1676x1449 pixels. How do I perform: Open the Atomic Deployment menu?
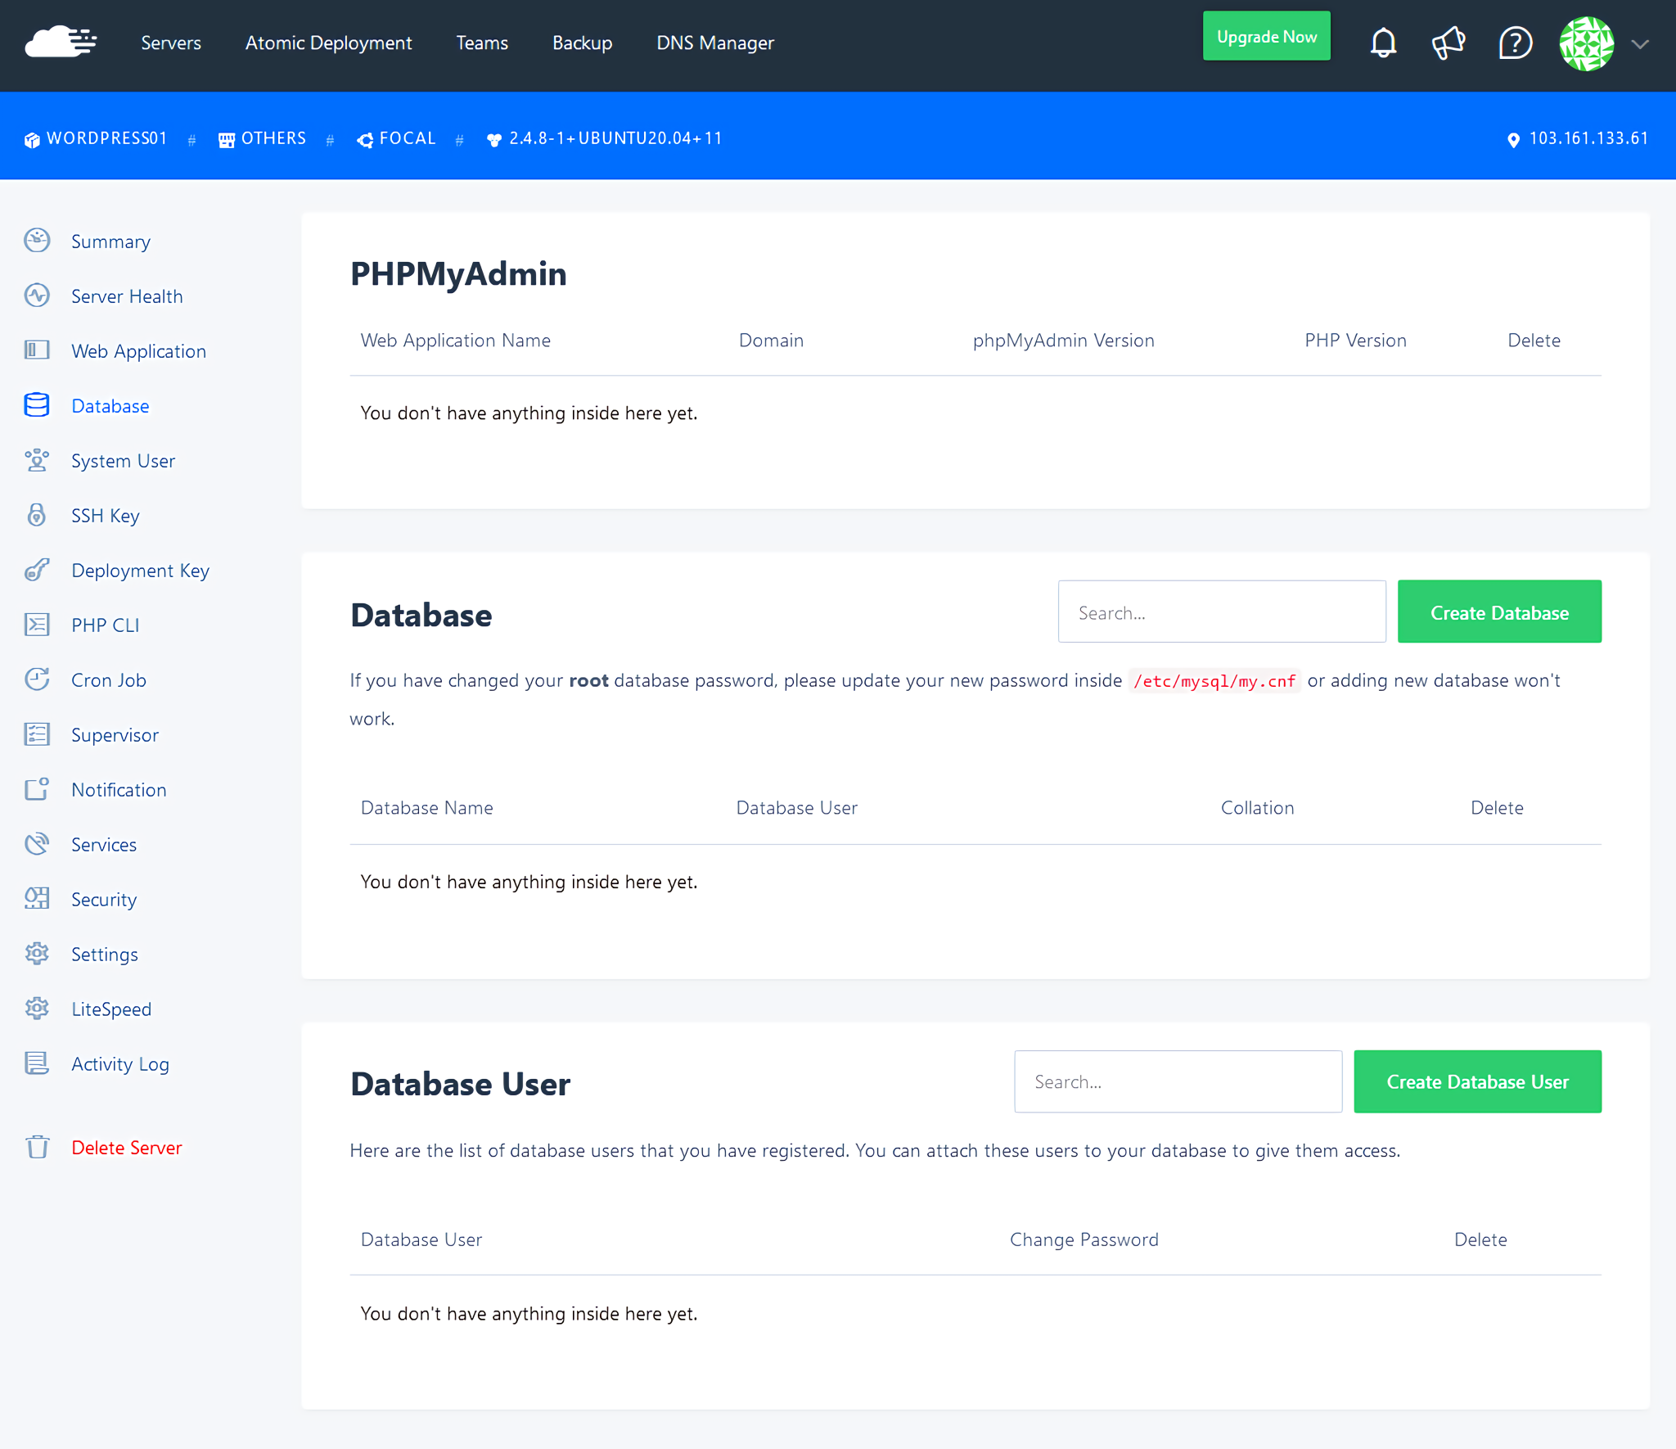[328, 43]
